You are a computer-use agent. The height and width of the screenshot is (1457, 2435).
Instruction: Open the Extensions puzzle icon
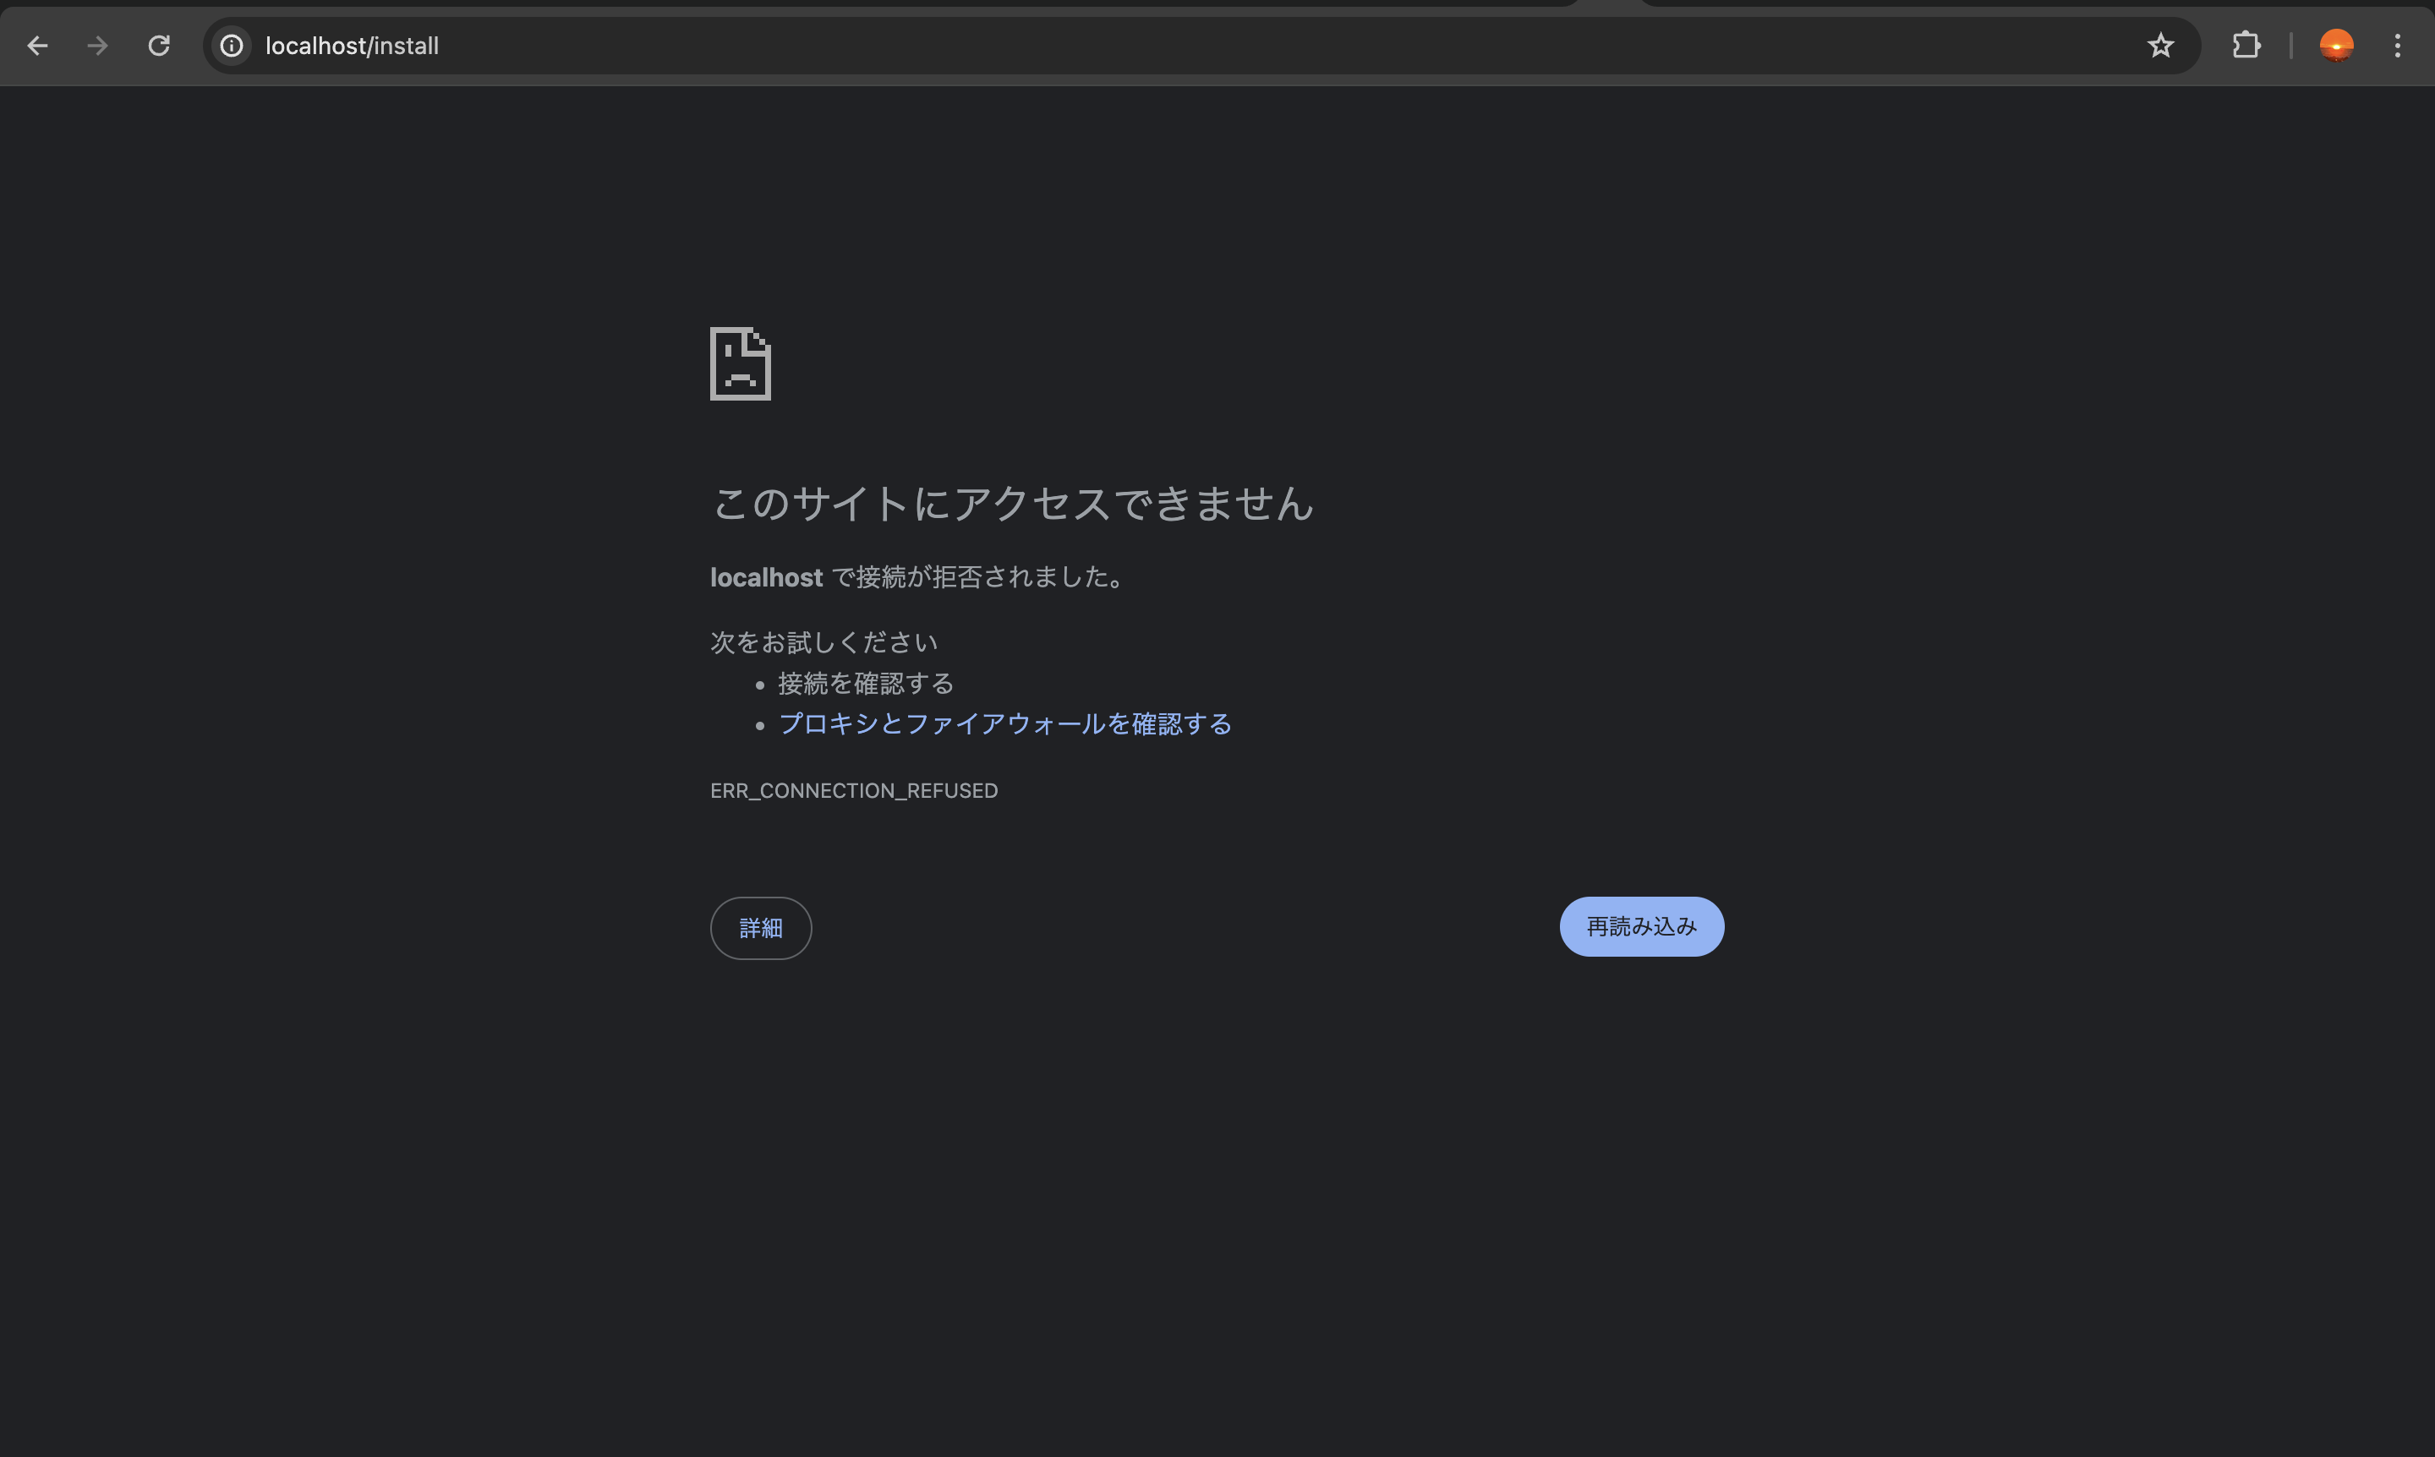[2246, 45]
